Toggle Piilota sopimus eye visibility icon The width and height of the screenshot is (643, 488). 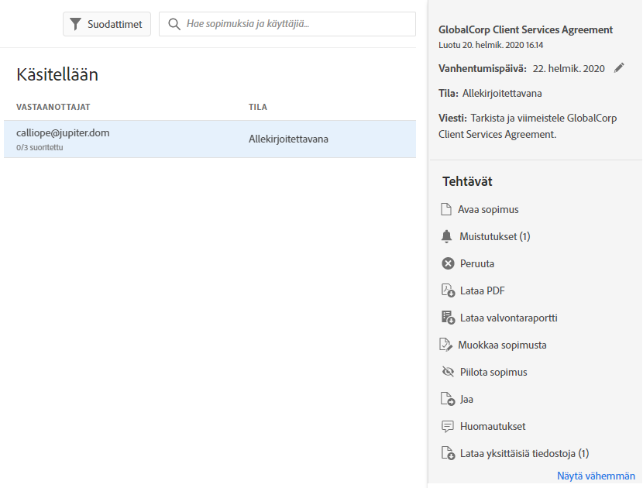447,372
